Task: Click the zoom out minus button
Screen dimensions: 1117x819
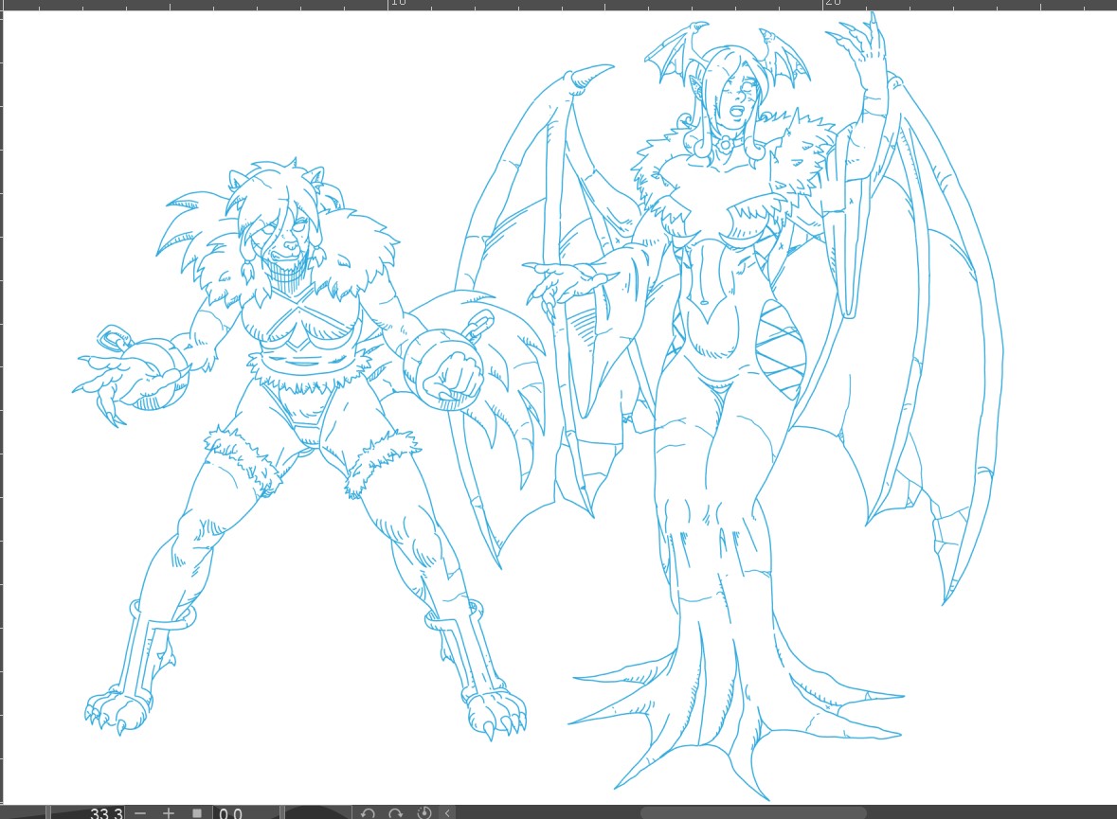Action: coord(140,813)
